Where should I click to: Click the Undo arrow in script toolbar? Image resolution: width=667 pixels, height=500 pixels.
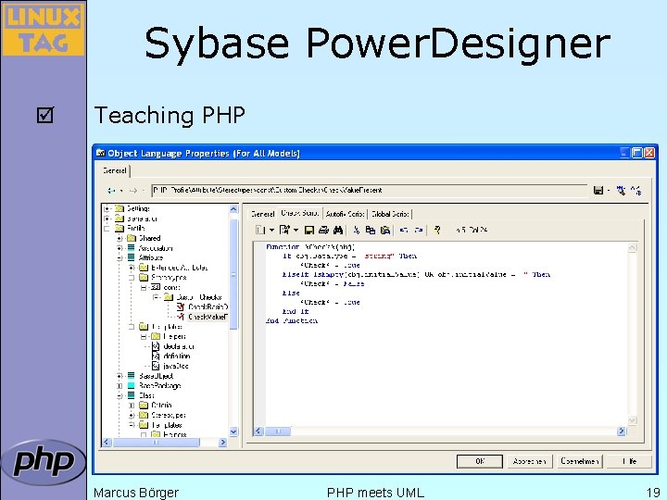pos(404,230)
